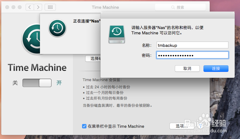Click the Time Machine window title text
This screenshot has width=240, height=139.
(x=105, y=7)
